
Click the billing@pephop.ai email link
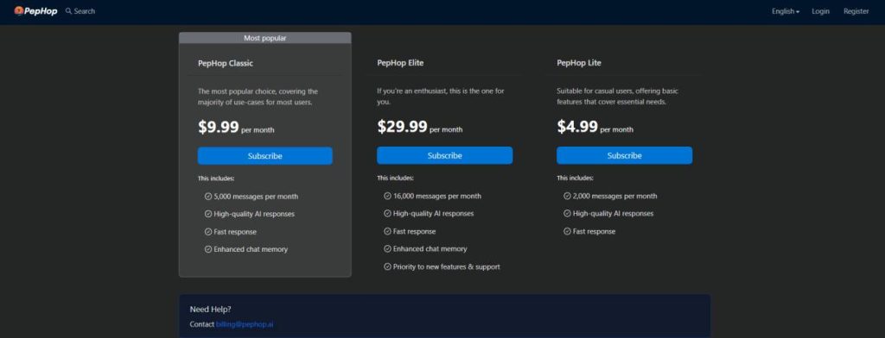tap(245, 324)
